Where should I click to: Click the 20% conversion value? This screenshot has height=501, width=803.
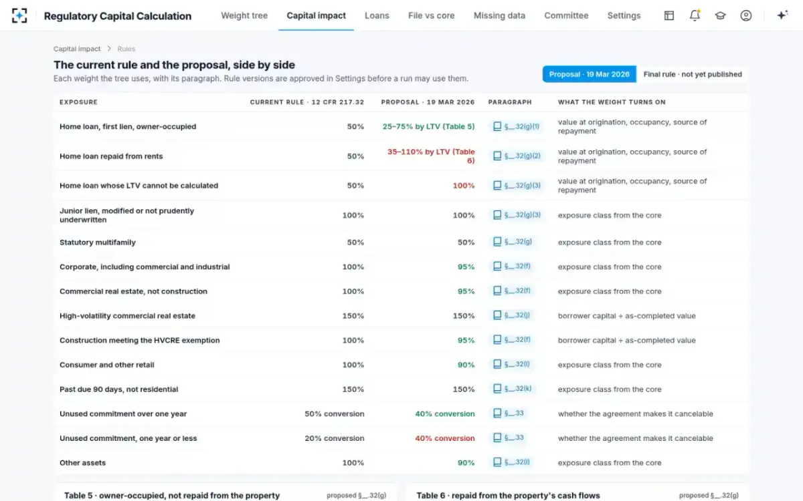coord(335,438)
